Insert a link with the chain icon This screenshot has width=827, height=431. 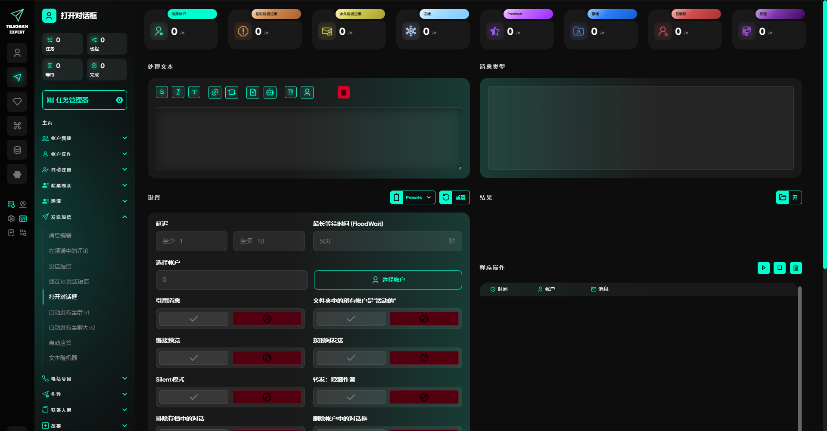[x=215, y=92]
